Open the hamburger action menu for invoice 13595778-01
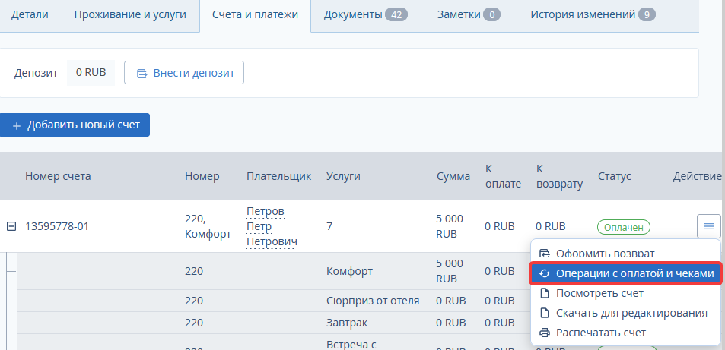This screenshot has height=350, width=725. [x=708, y=226]
